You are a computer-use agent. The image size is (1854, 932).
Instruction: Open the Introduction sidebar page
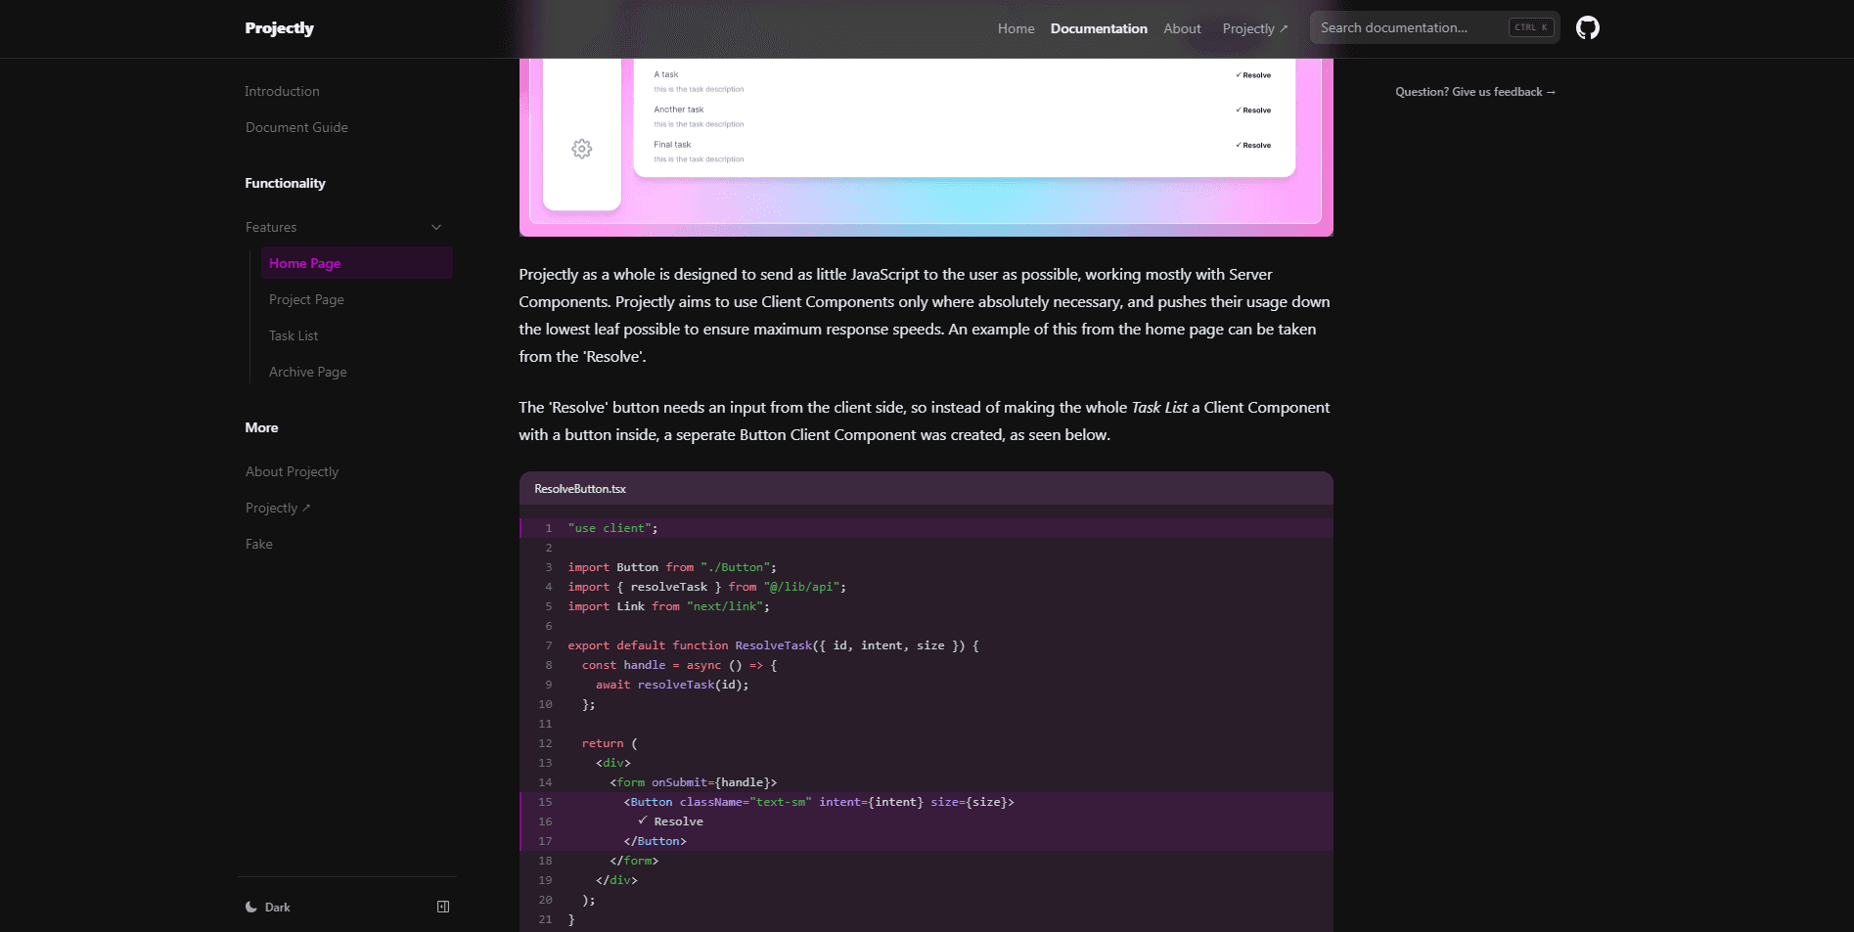pos(283,91)
